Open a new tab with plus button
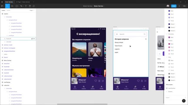 (33, 2)
